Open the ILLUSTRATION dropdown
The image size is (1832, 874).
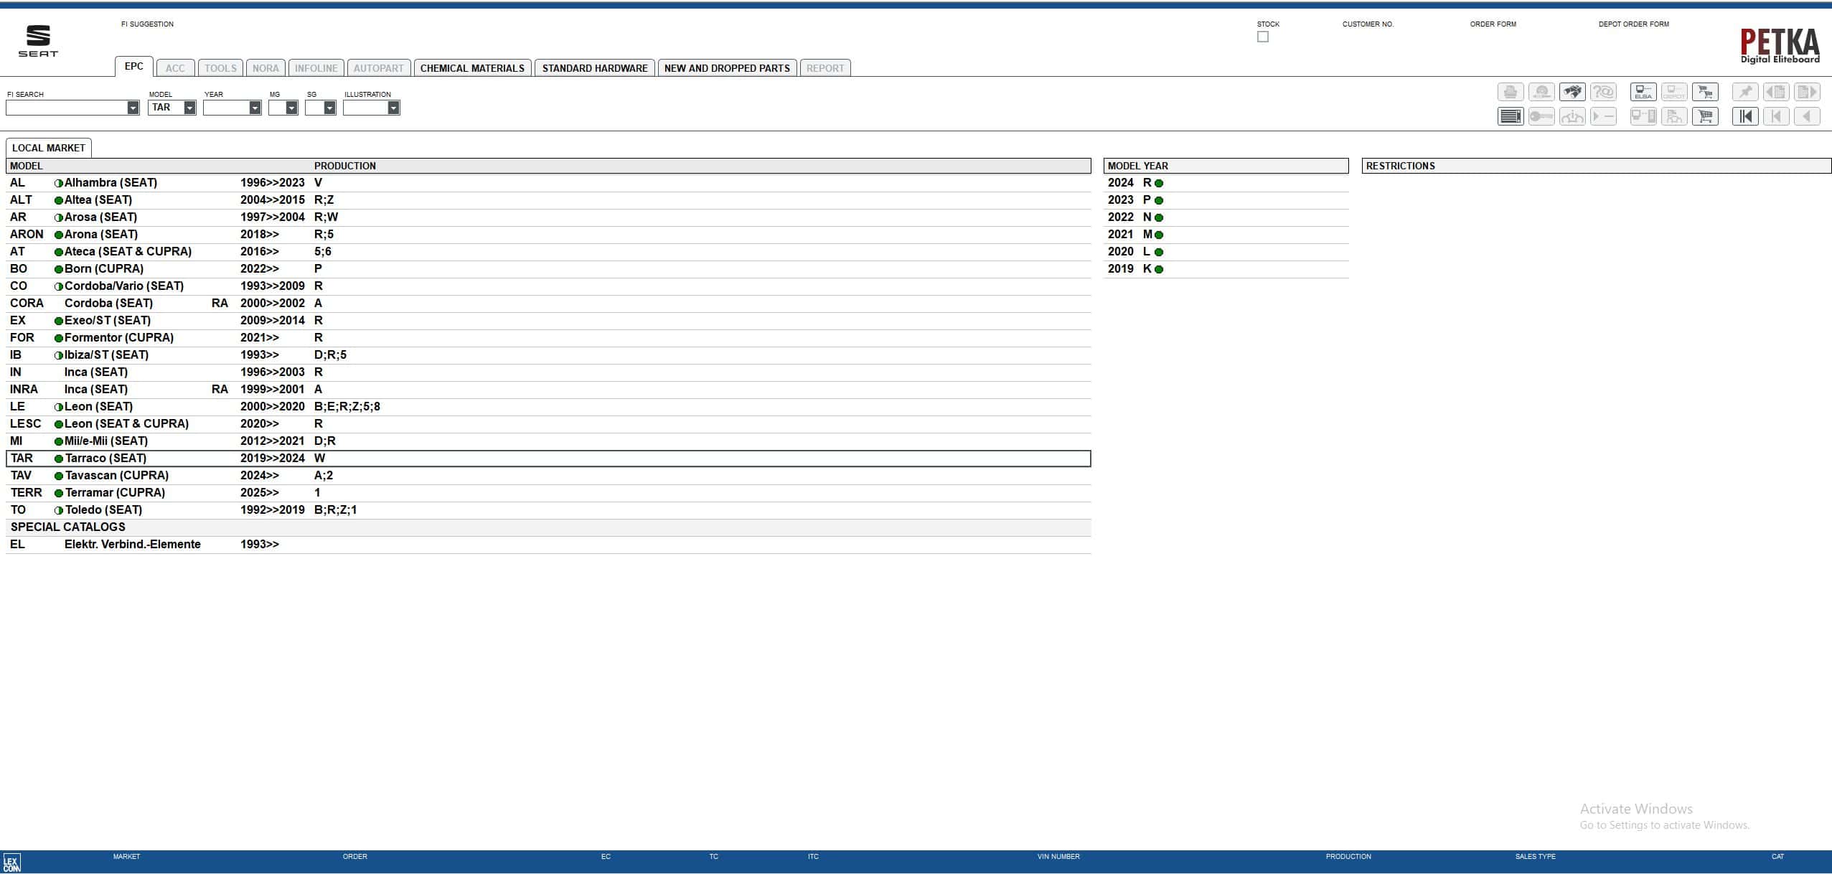[393, 108]
